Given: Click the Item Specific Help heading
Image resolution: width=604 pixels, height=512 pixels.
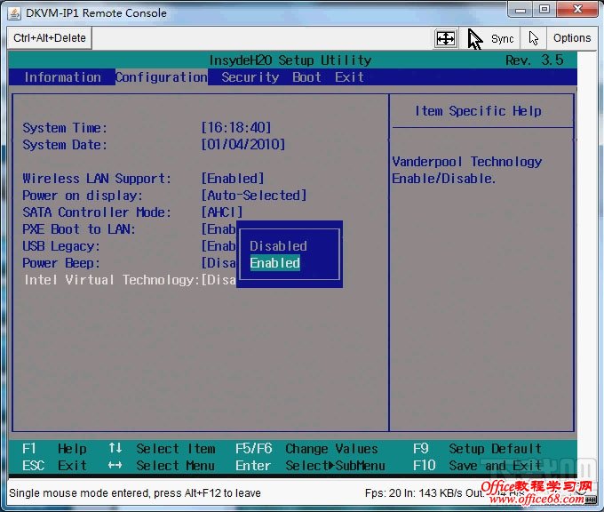Looking at the screenshot, I should click(x=478, y=111).
